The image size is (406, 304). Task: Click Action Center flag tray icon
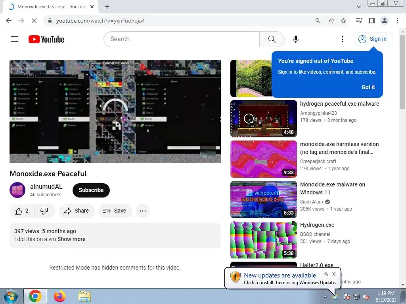347,297
